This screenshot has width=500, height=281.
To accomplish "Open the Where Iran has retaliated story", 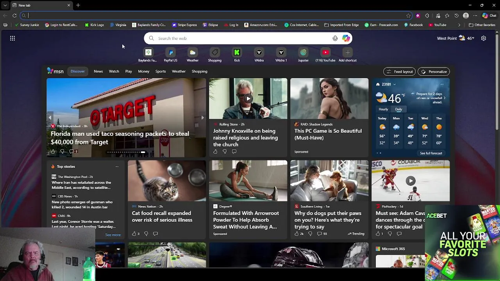I will click(81, 185).
